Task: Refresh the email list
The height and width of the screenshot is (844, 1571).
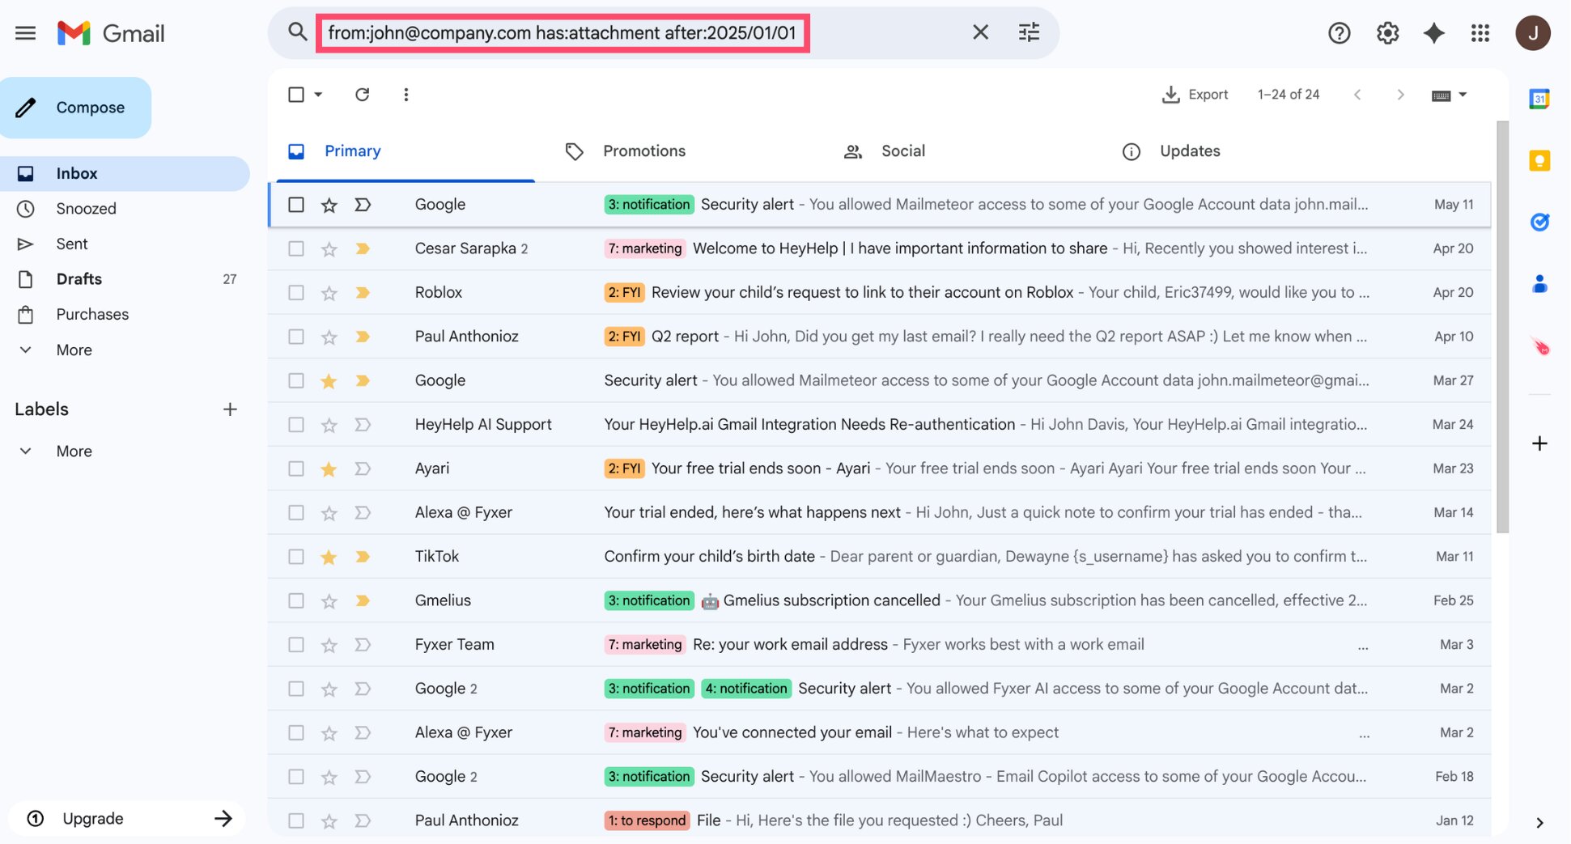Action: 363,95
